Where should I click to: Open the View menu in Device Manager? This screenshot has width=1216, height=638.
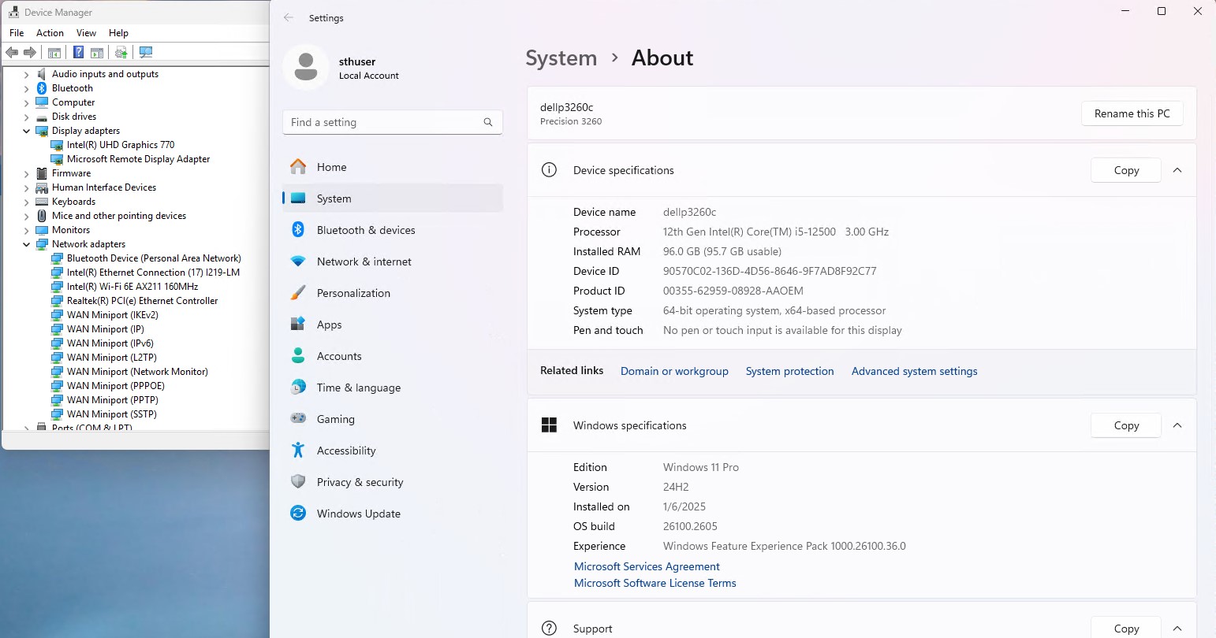(86, 33)
